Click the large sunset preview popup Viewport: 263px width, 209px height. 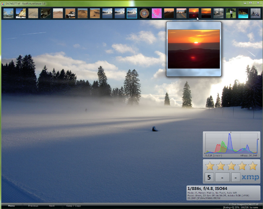tap(194, 49)
